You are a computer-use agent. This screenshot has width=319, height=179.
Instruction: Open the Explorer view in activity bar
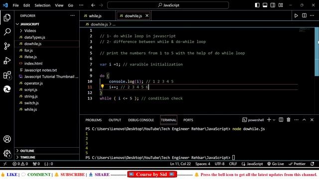(x=7, y=18)
